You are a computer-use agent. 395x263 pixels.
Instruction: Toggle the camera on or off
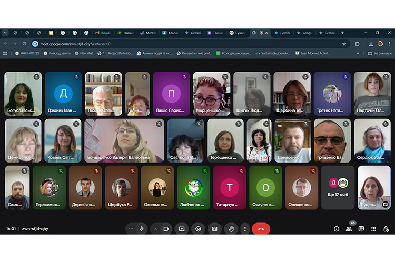pos(166,229)
